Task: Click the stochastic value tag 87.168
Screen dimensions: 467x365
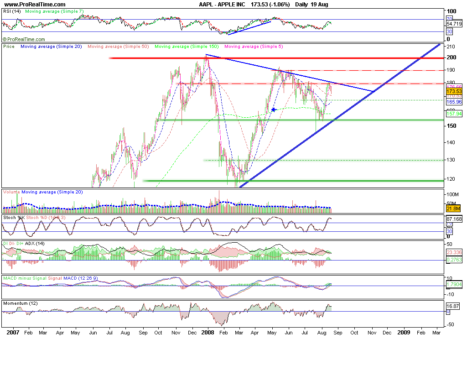Action: tap(455, 219)
